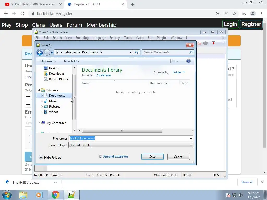Open Notepad++ Language menu
267x200 pixels.
pos(99,38)
